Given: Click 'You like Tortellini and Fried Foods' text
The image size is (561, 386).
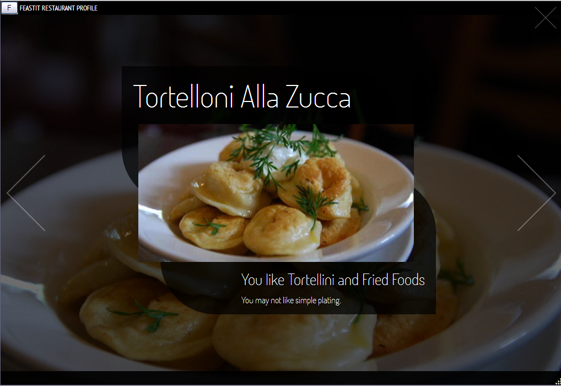Looking at the screenshot, I should pos(333,280).
